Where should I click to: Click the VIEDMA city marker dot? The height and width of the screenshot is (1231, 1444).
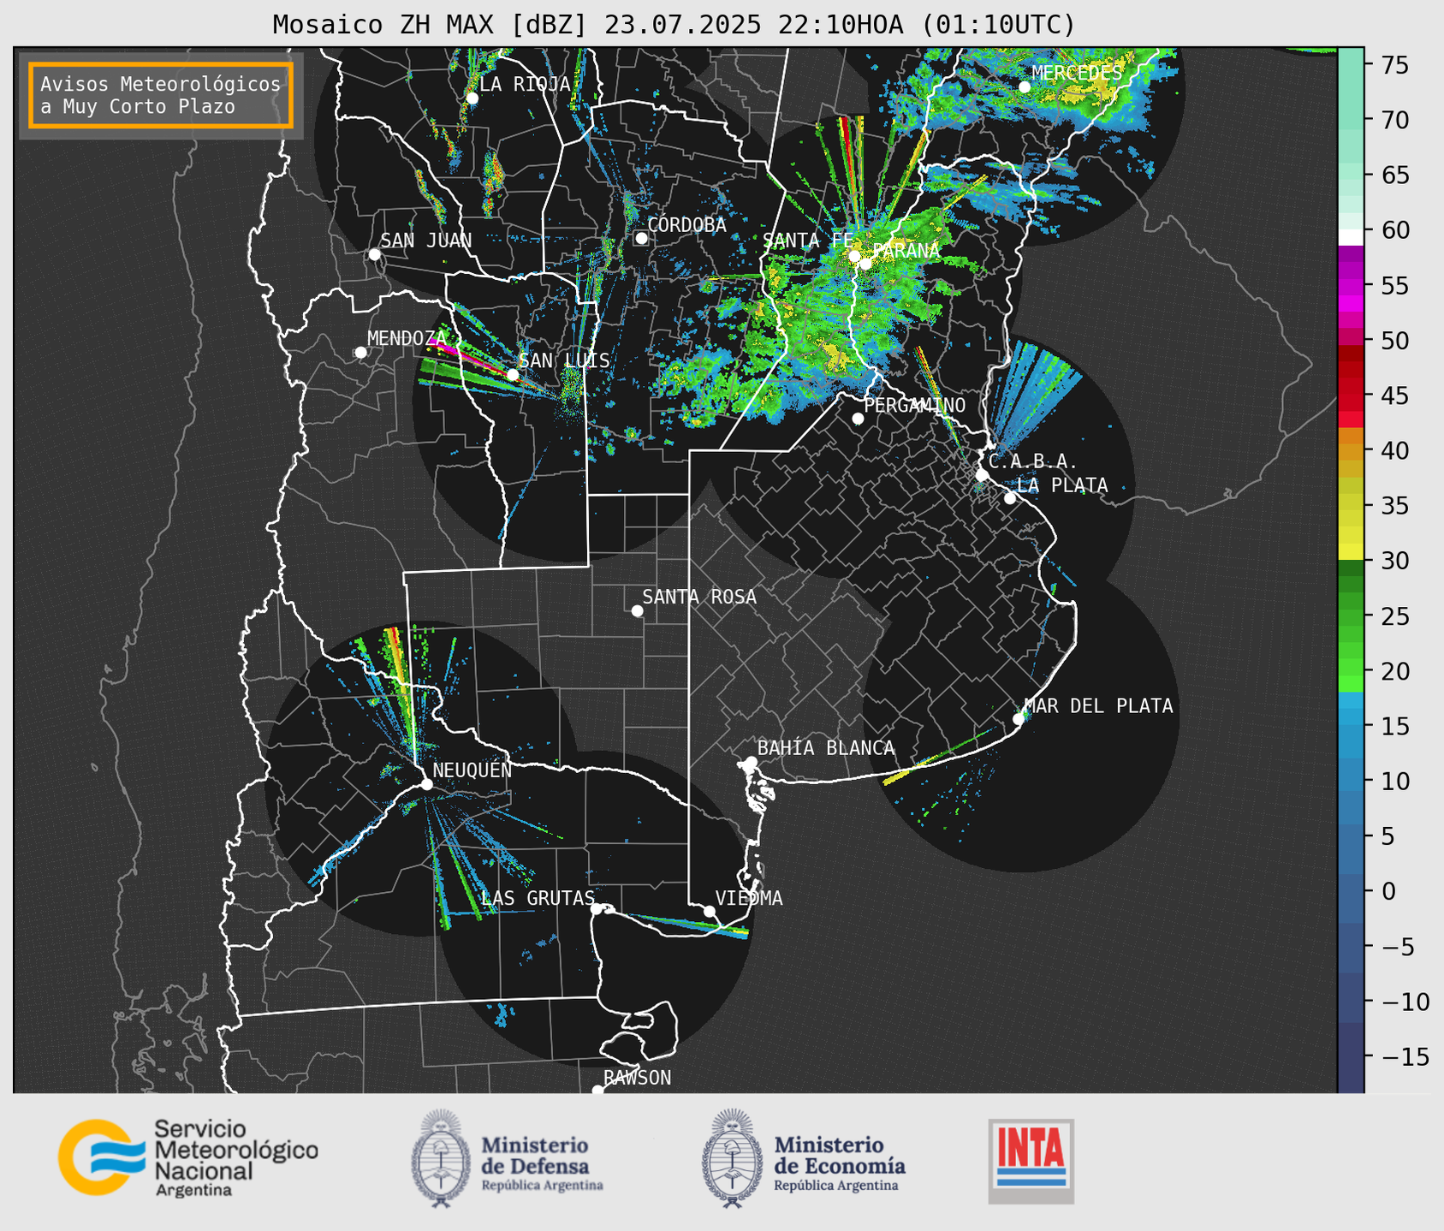tap(710, 911)
